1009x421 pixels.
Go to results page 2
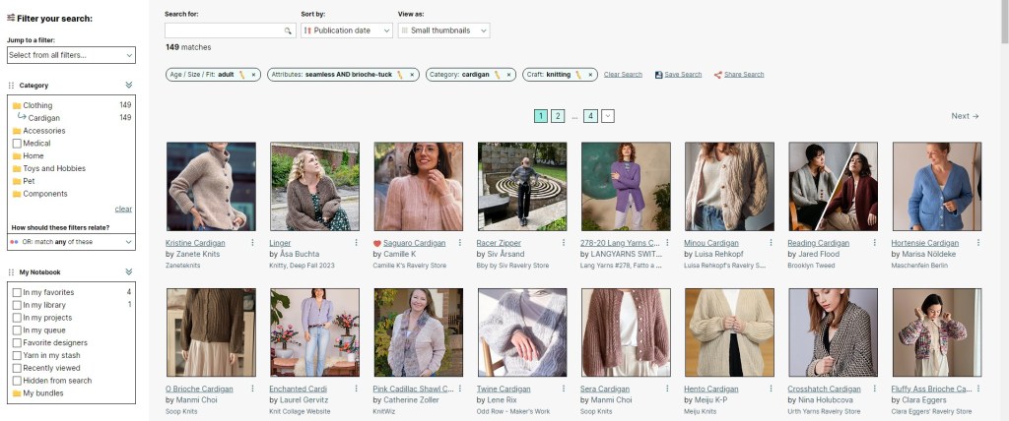[558, 116]
